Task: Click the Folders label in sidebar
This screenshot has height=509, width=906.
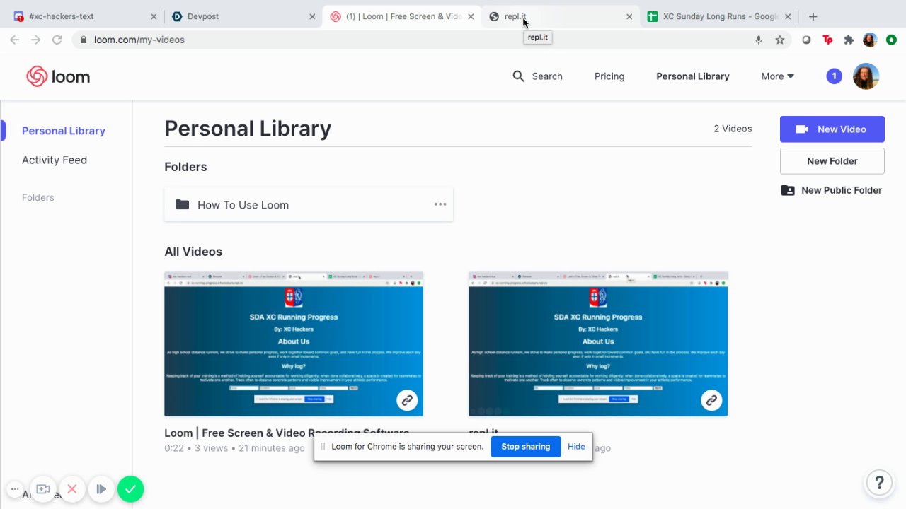Action: coord(38,197)
